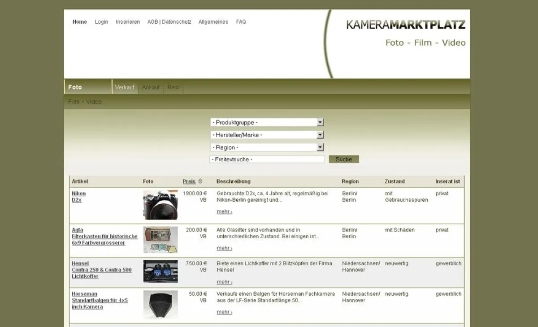Viewport: 538px width, 327px height.
Task: Open the Rent tab
Action: click(x=173, y=87)
